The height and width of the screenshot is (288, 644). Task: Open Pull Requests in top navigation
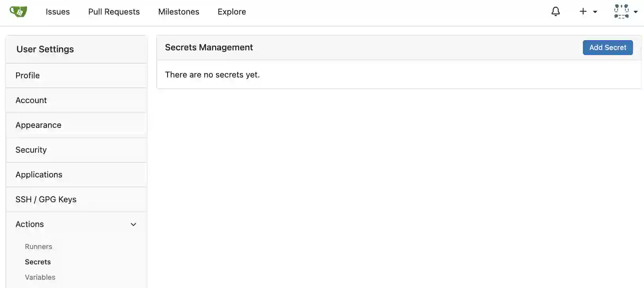tap(114, 12)
